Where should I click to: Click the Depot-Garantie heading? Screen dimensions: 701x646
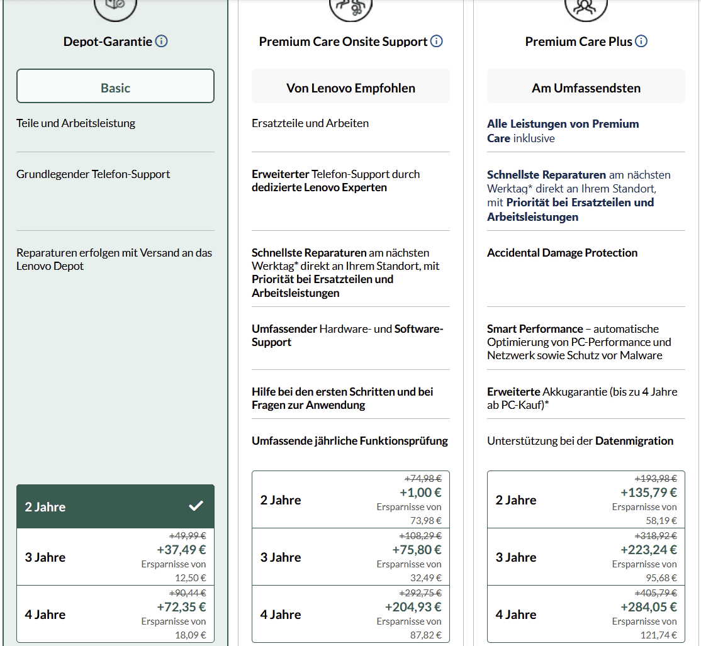pyautogui.click(x=108, y=42)
